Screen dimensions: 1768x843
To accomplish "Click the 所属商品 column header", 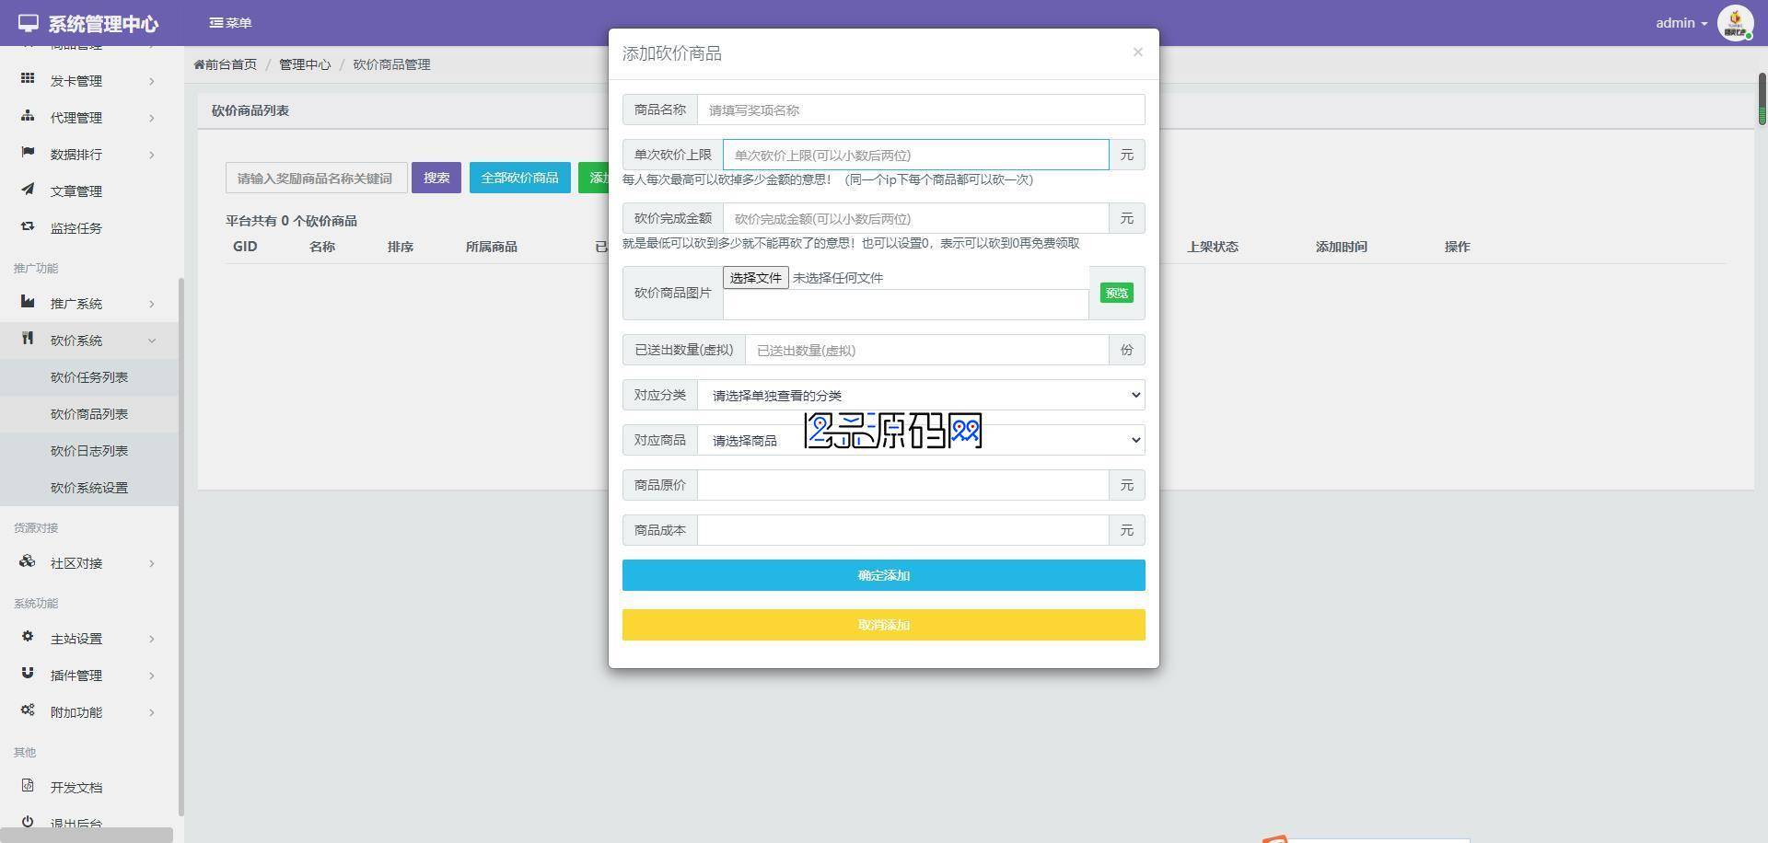I will point(491,247).
